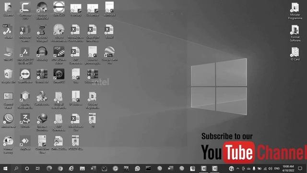
Task: Open Task View on the taskbar
Action: coord(38,169)
